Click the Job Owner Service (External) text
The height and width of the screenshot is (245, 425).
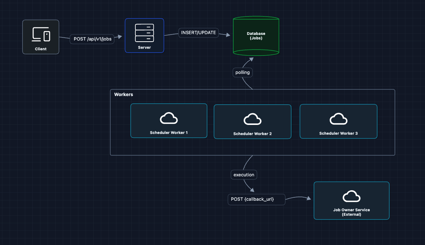tap(351, 212)
